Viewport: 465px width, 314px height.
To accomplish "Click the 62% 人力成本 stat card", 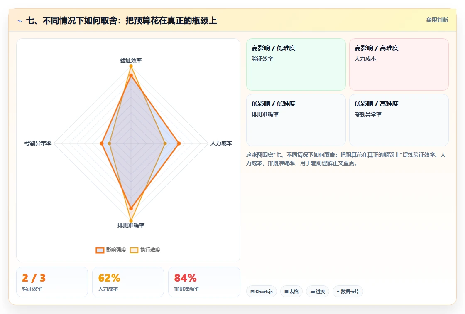I will [x=128, y=282].
